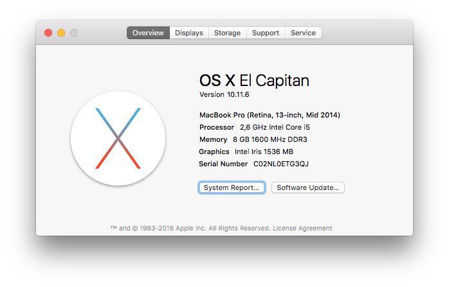This screenshot has width=449, height=287.
Task: Open the License Agreement link
Action: (x=302, y=228)
